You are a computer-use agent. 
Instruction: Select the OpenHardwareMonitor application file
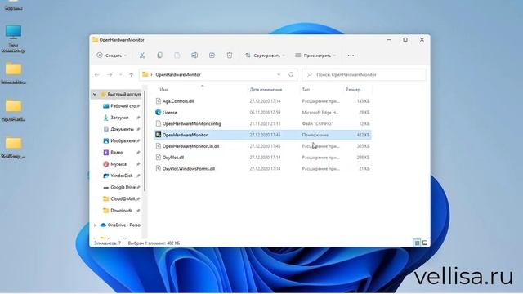[262, 135]
